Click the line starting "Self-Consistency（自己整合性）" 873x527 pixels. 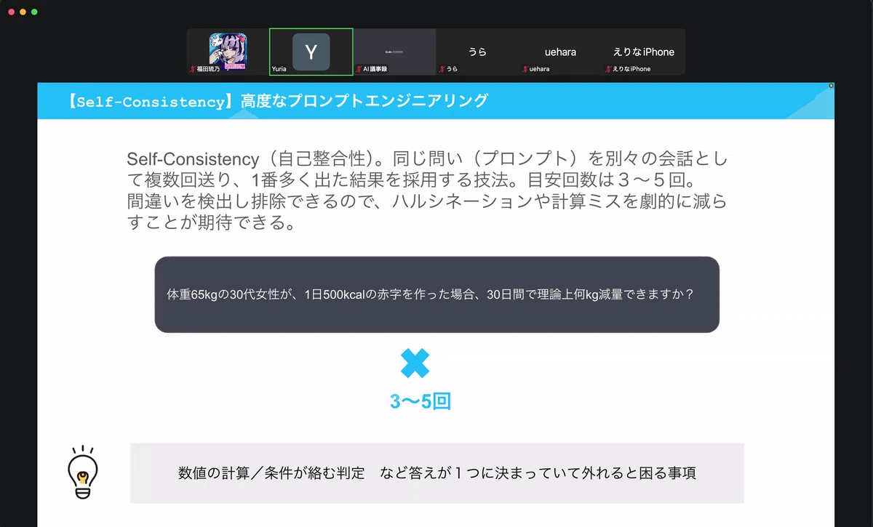427,159
